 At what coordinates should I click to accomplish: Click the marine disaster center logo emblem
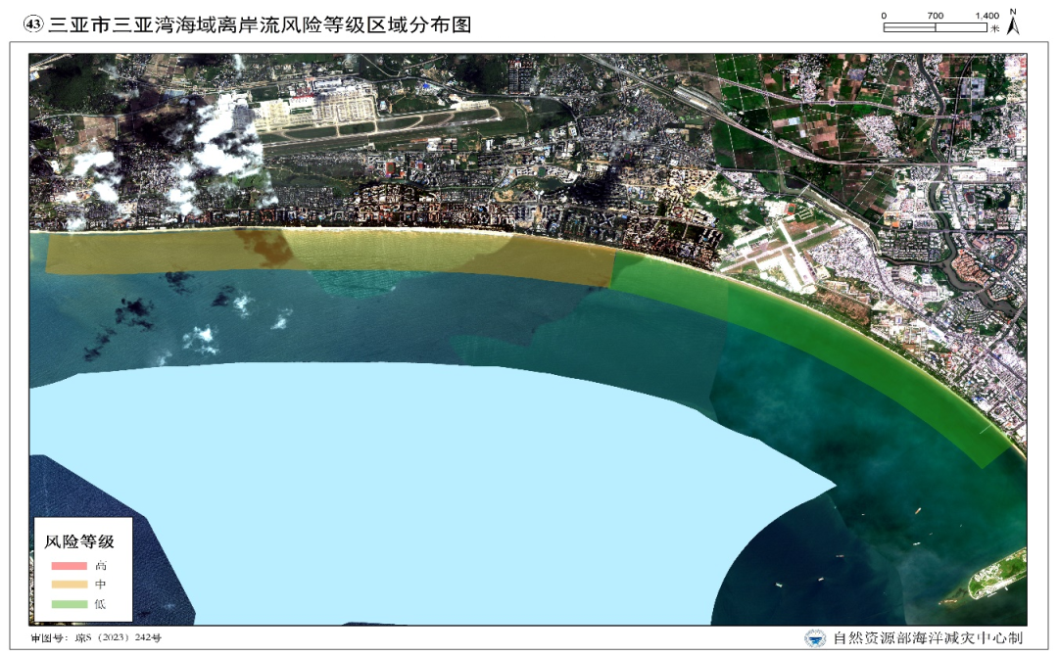click(x=814, y=637)
